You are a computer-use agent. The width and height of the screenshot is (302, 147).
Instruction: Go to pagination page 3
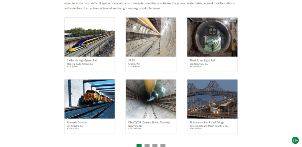coord(155,146)
